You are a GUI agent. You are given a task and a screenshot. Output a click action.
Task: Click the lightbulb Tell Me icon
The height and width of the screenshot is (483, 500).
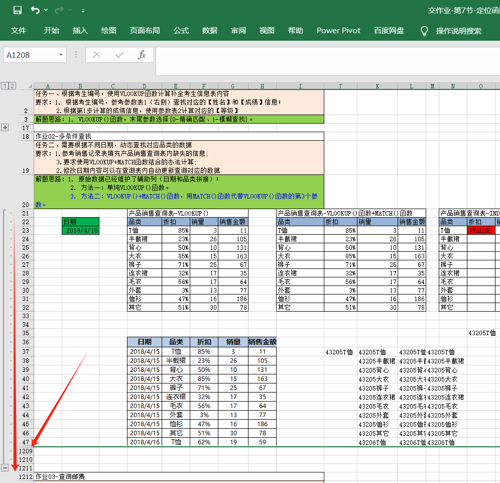424,31
